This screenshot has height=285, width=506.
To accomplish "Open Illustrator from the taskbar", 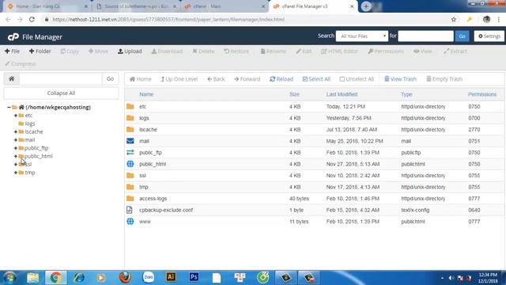I will tap(171, 277).
